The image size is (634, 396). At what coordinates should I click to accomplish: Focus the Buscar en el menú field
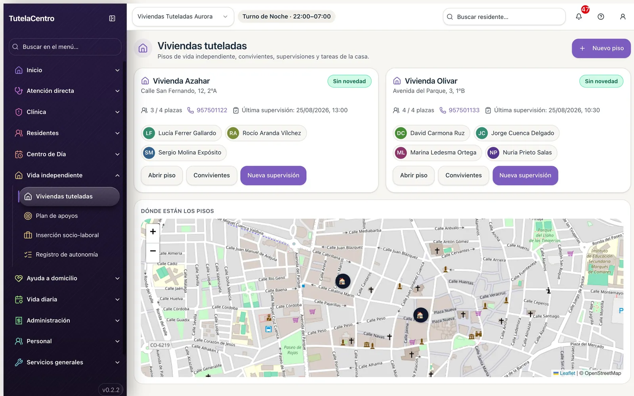click(x=65, y=47)
